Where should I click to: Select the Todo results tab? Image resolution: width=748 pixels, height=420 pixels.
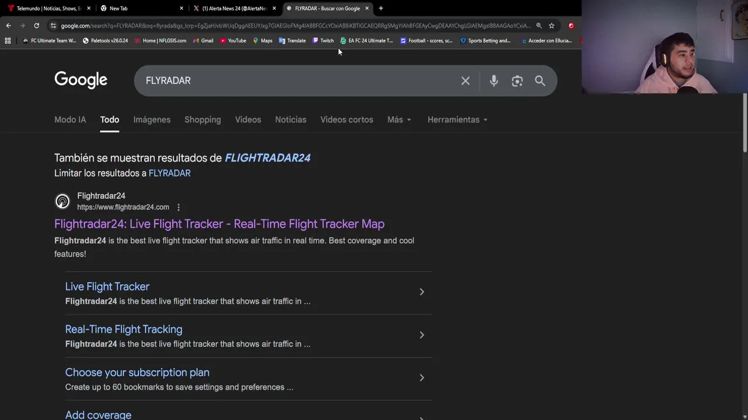pos(109,120)
